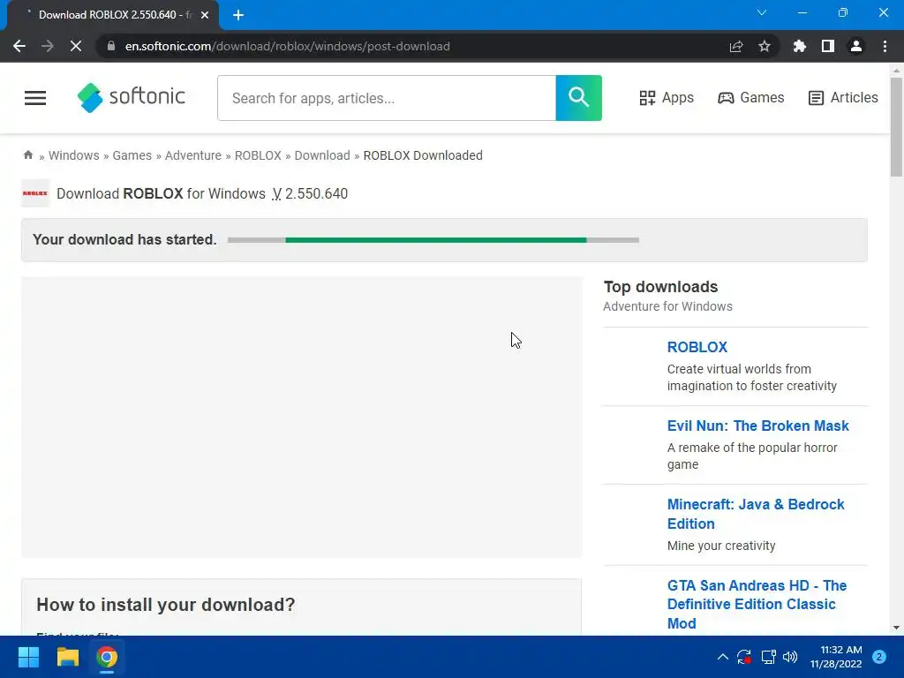The image size is (904, 678).
Task: Click the magnifier search button
Action: (x=579, y=98)
